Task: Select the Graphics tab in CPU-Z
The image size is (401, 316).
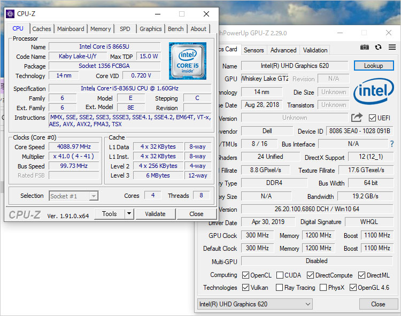Action: point(151,29)
